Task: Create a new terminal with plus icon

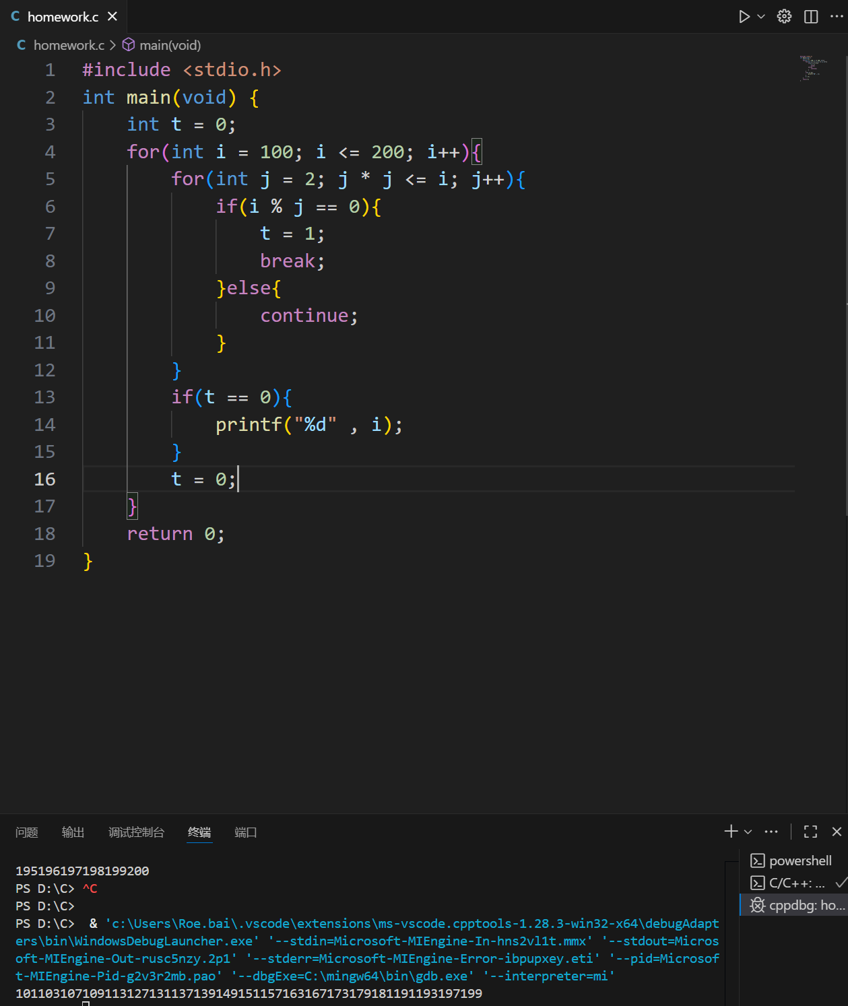Action: point(731,832)
